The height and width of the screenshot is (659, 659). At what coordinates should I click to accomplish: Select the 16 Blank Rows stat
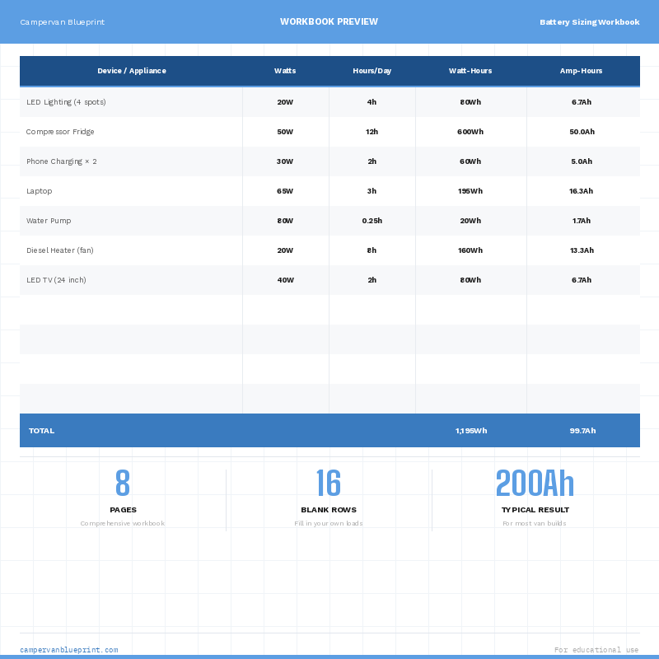[x=329, y=485]
